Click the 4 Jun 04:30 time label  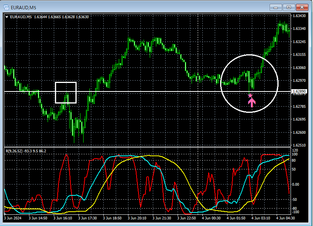pyautogui.click(x=286, y=218)
